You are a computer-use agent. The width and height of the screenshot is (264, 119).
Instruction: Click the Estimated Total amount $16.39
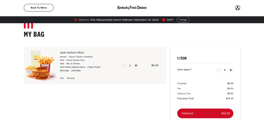point(230,99)
